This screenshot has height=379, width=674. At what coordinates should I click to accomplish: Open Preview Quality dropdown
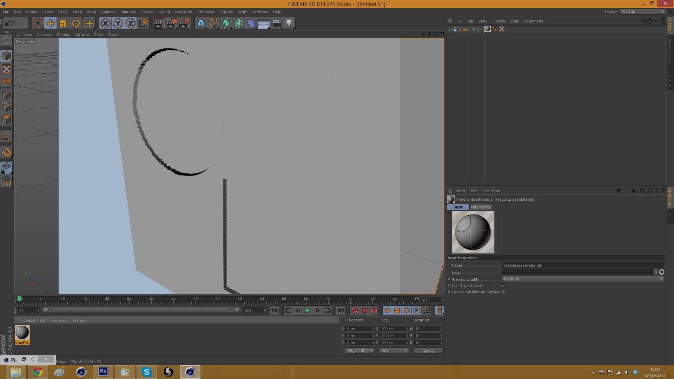583,279
